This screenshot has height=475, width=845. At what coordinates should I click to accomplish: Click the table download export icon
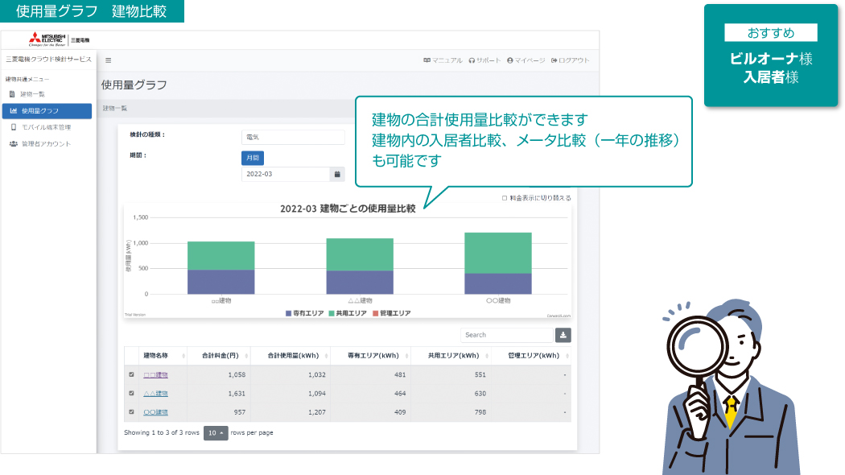click(563, 335)
